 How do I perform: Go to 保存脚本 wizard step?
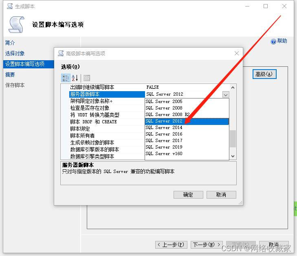point(15,85)
